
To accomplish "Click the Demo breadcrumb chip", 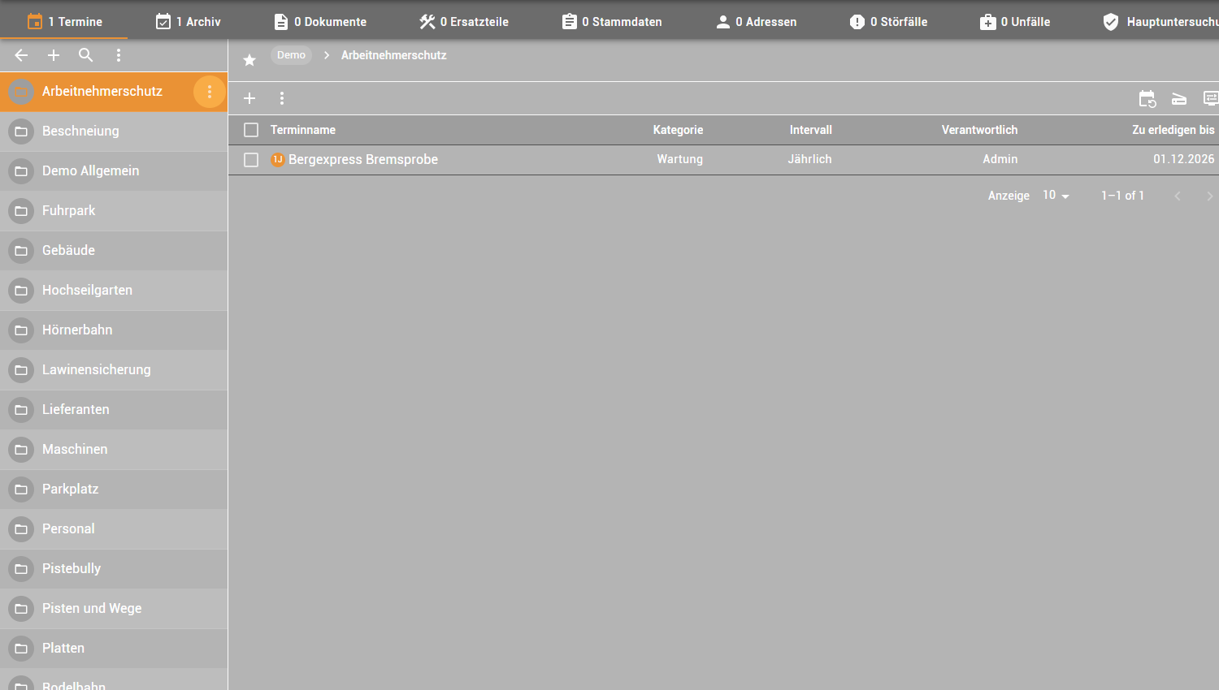I will (x=291, y=55).
